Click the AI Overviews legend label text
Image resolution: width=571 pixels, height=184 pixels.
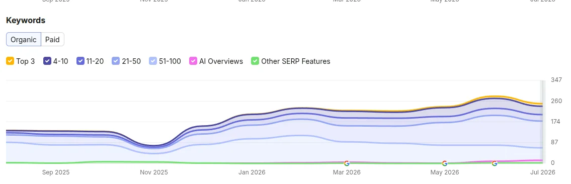pyautogui.click(x=221, y=61)
